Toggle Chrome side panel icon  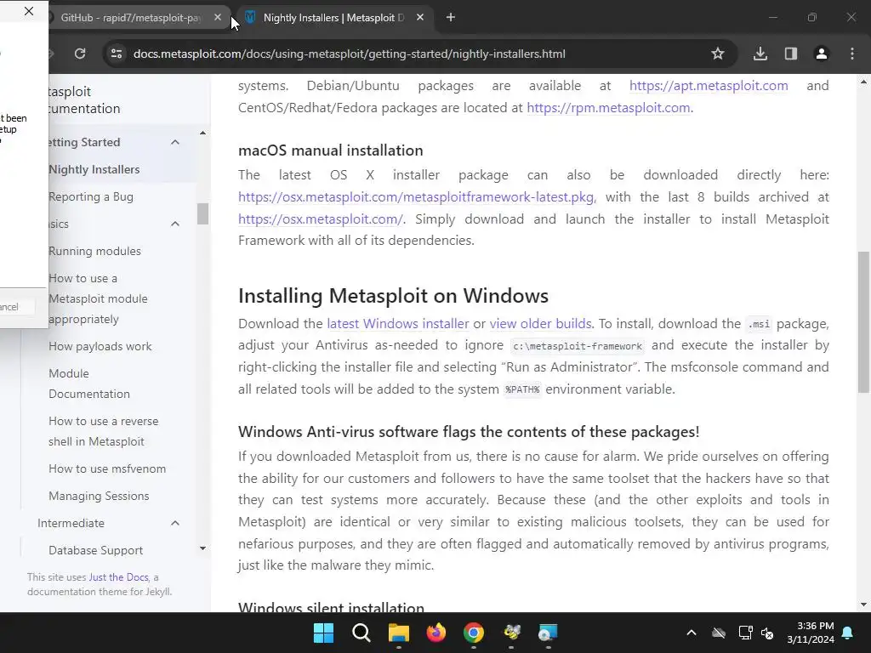(x=791, y=54)
